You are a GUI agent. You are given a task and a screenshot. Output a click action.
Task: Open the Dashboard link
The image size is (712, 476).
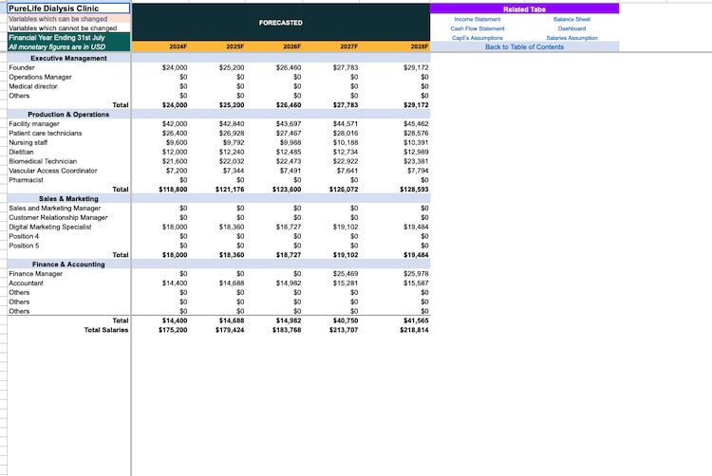[571, 28]
